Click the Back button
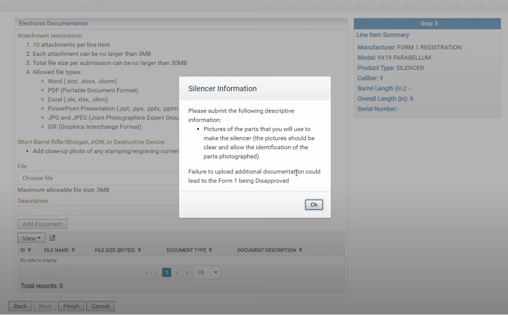Image resolution: width=508 pixels, height=315 pixels. (x=20, y=306)
